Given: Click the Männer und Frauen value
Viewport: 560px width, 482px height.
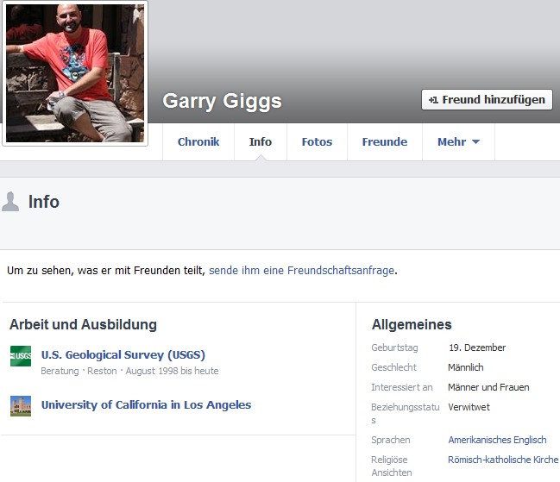Looking at the screenshot, I should [488, 387].
